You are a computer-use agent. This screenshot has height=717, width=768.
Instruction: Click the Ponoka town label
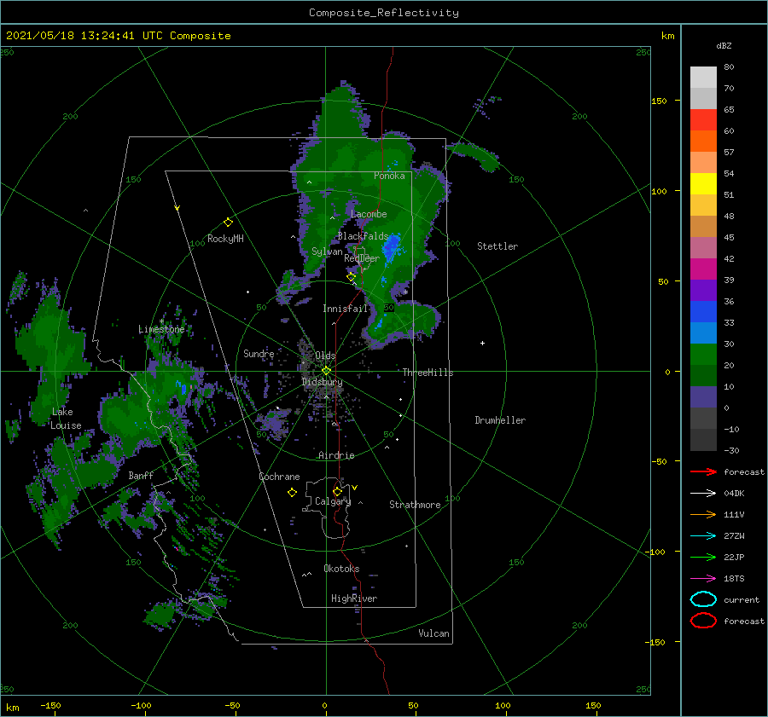389,176
